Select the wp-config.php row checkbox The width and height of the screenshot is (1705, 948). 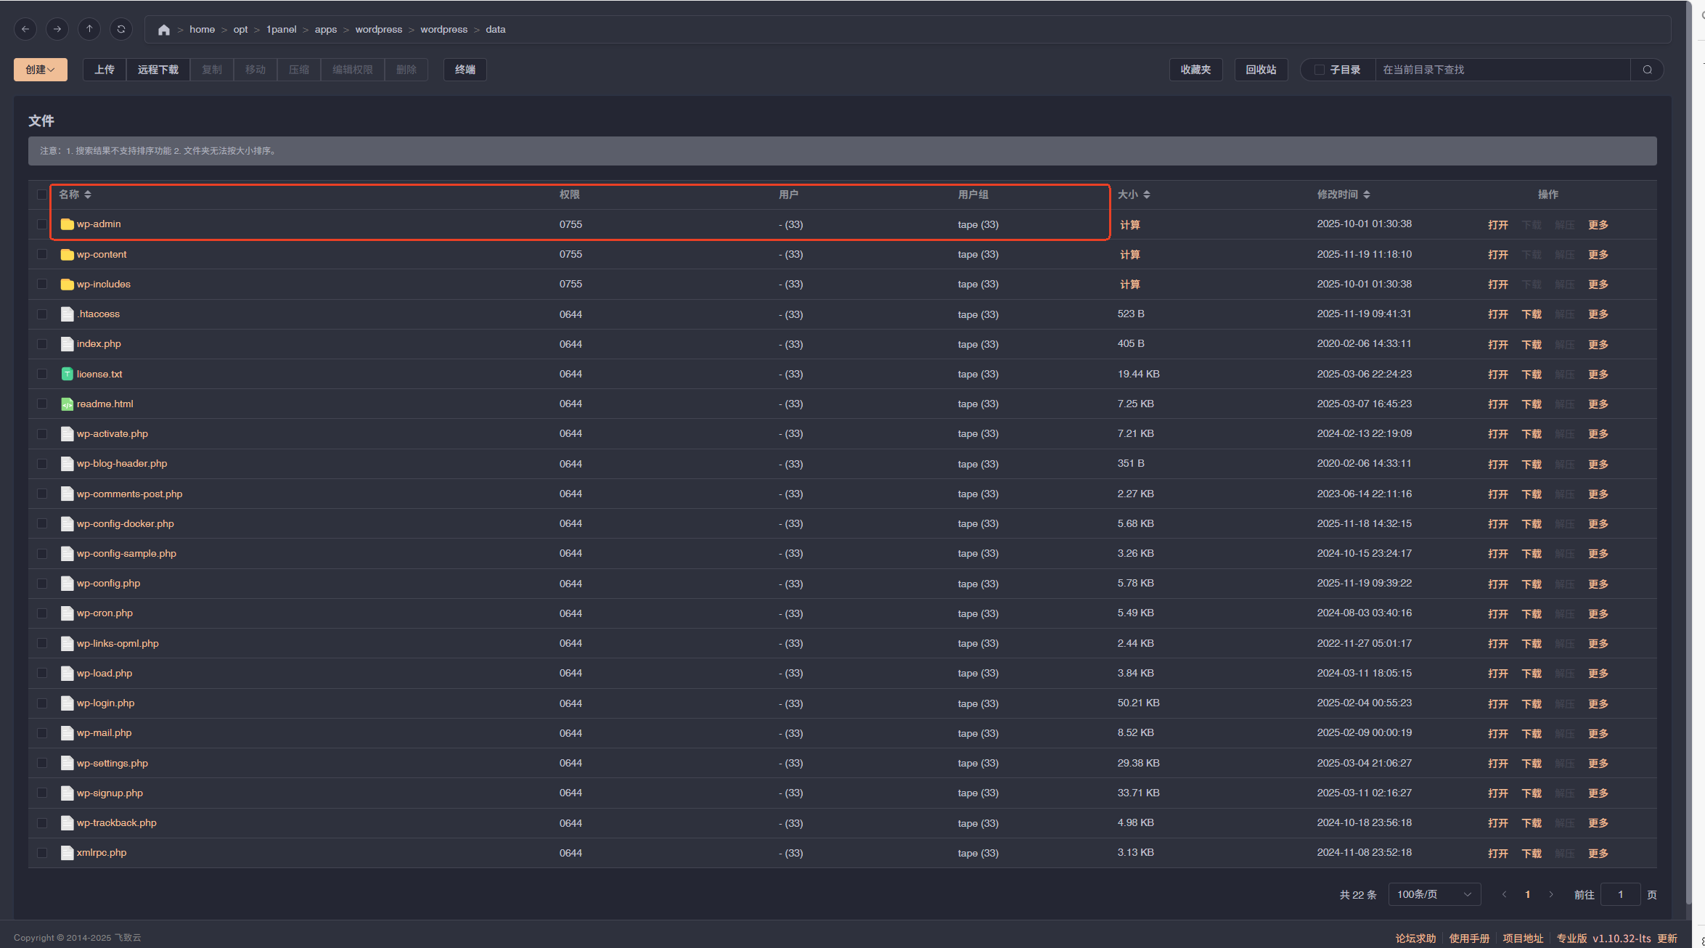(42, 584)
